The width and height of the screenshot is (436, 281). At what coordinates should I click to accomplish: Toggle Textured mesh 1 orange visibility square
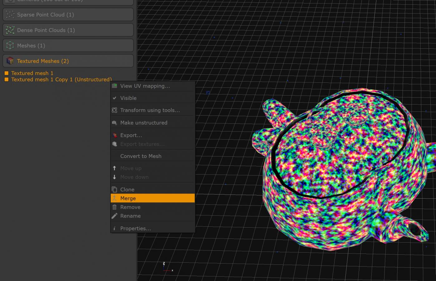pos(6,73)
